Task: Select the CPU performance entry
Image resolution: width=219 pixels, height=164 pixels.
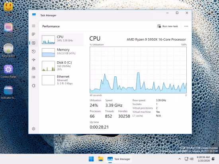Action: [x=62, y=40]
